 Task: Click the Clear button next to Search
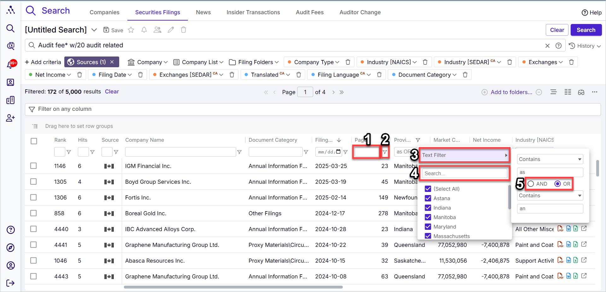tap(557, 30)
